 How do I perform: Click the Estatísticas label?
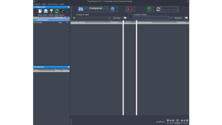(x=161, y=122)
